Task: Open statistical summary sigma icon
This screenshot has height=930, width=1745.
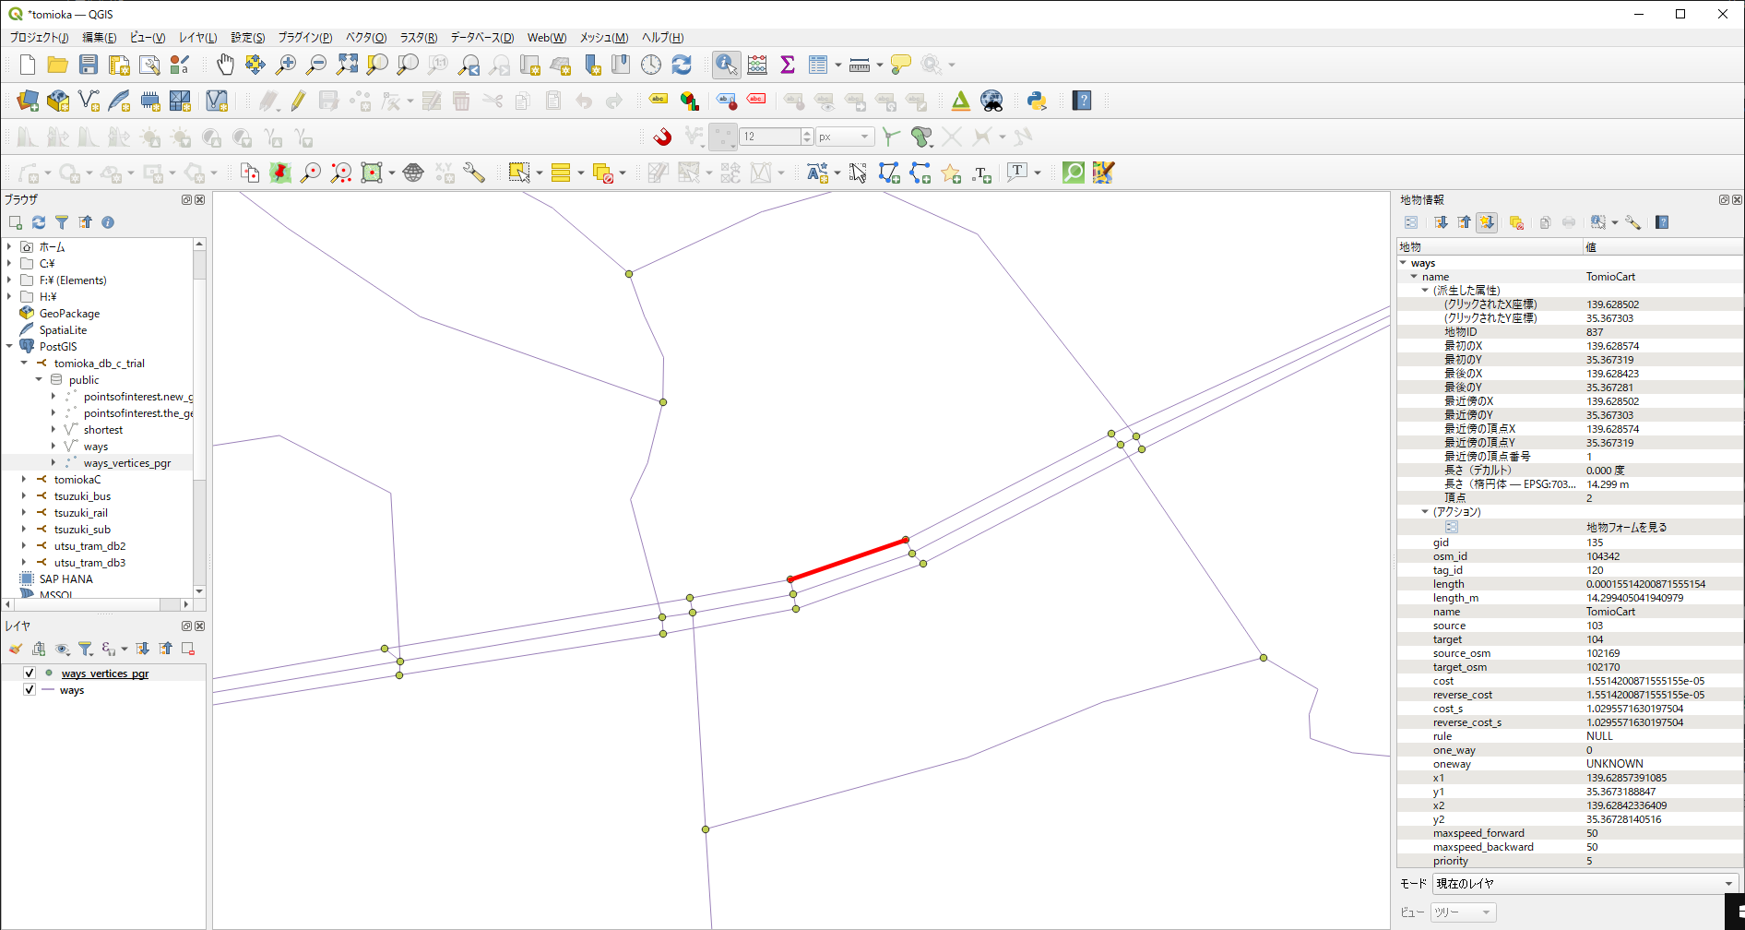Action: 788,65
